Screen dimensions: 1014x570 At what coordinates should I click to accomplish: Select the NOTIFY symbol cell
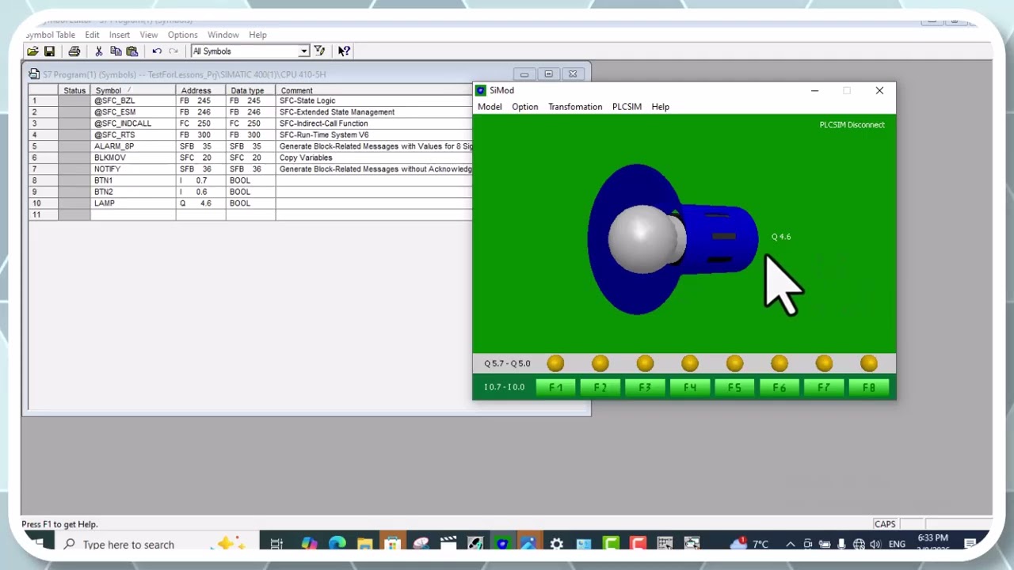pyautogui.click(x=133, y=169)
